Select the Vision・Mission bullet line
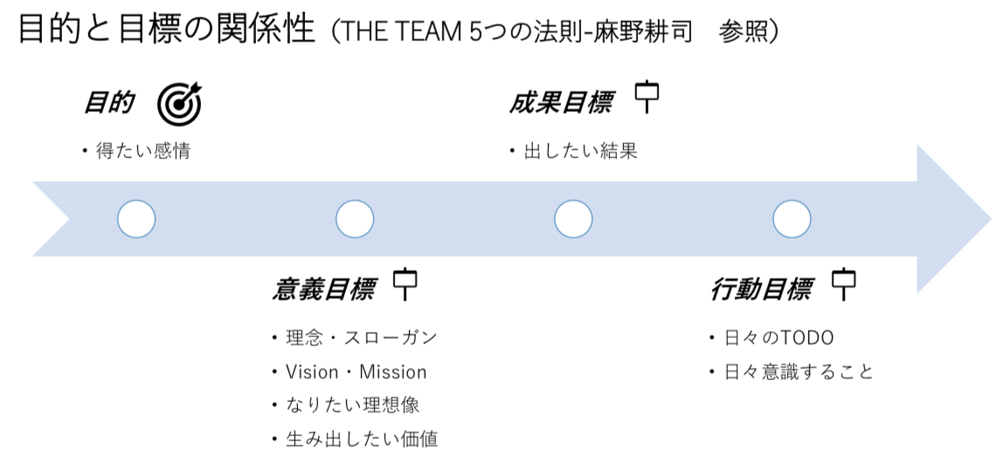This screenshot has height=463, width=997. (x=356, y=372)
